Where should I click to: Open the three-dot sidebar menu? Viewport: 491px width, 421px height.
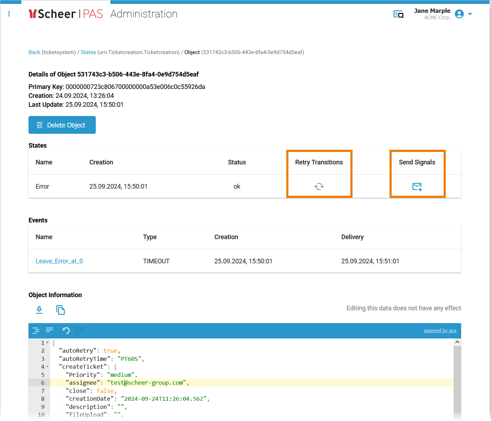click(9, 14)
